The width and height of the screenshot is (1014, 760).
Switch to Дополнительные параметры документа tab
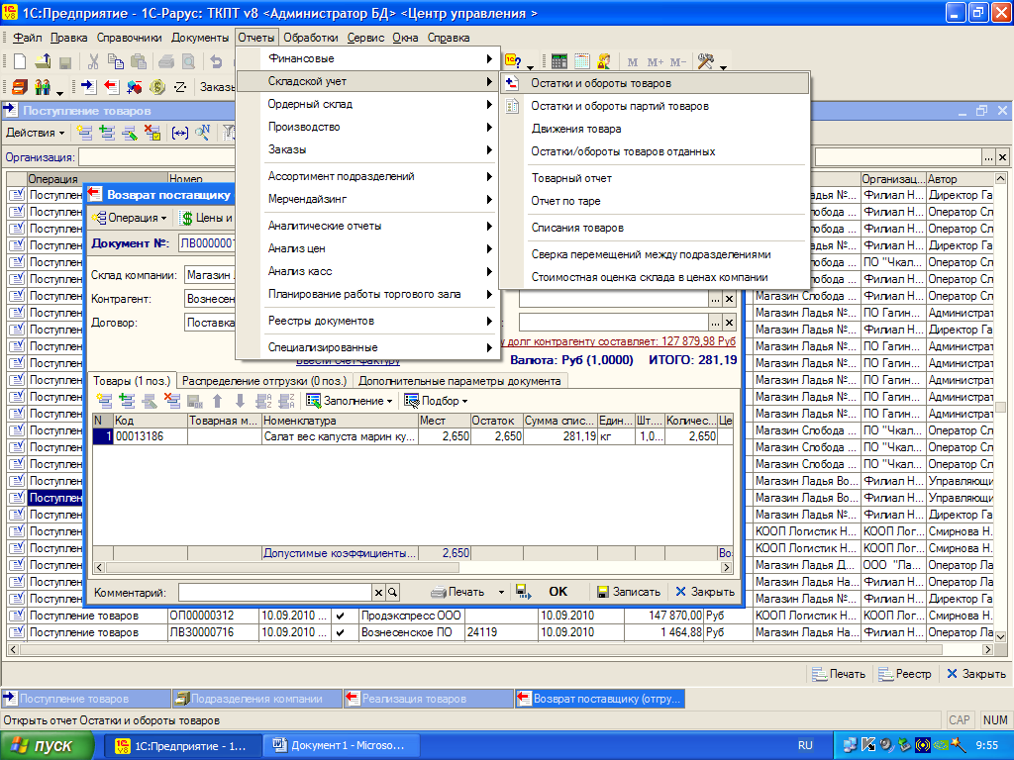459,381
